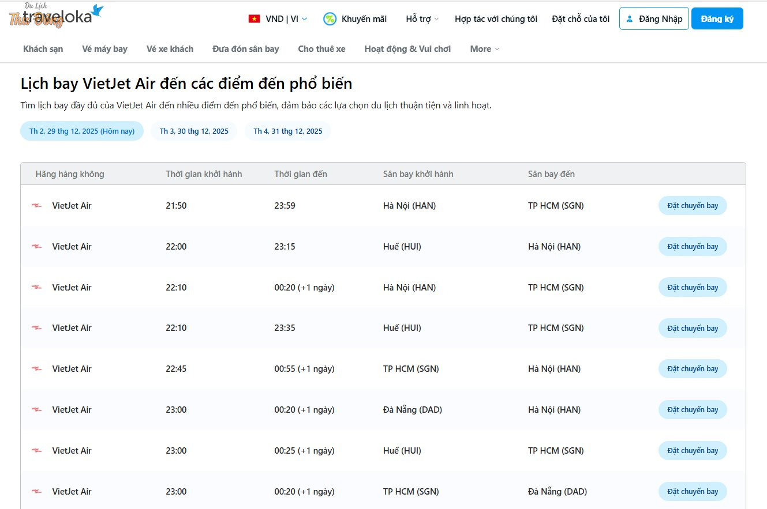Image resolution: width=767 pixels, height=509 pixels.
Task: Select the Th 3, 30 thg 12 date tab
Action: point(194,131)
